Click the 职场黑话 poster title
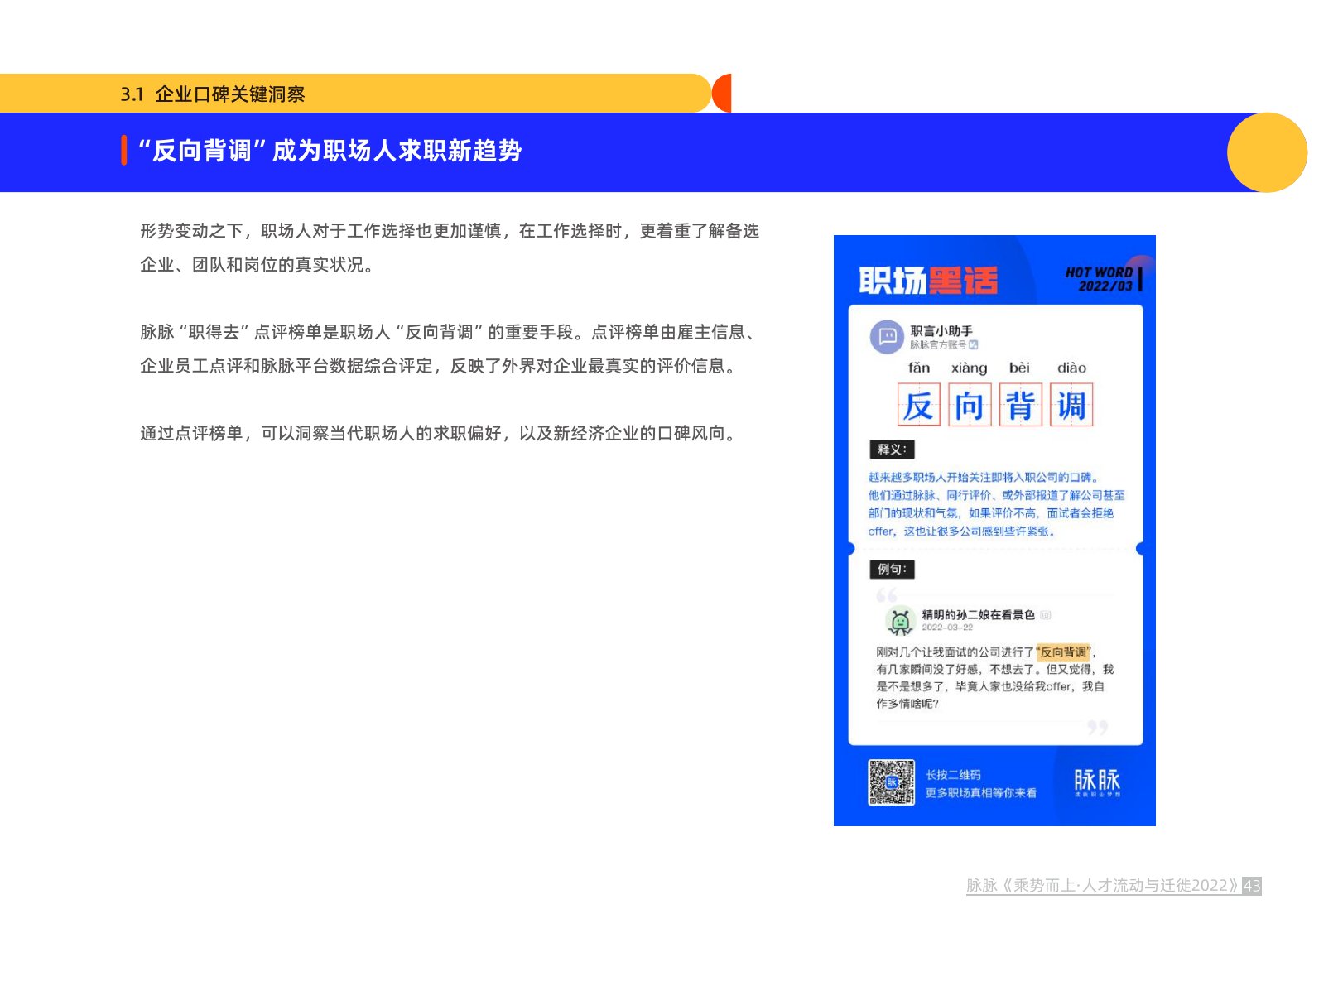This screenshot has width=1338, height=986. coord(928,281)
